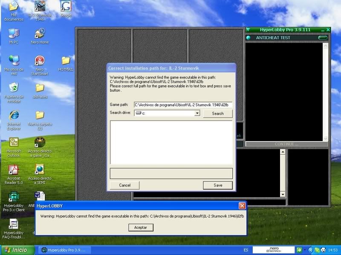This screenshot has width=341, height=255.
Task: Click the Save button
Action: [218, 185]
